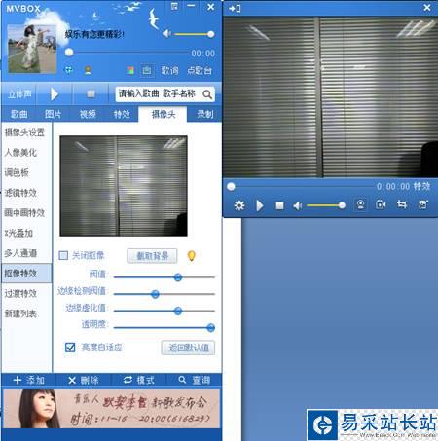This screenshot has width=438, height=441.
Task: Play video in the video window
Action: coord(260,205)
